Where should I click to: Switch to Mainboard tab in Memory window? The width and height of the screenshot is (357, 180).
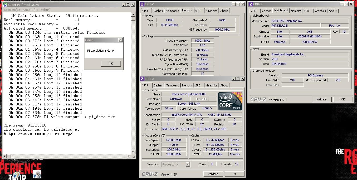pyautogui.click(x=172, y=11)
